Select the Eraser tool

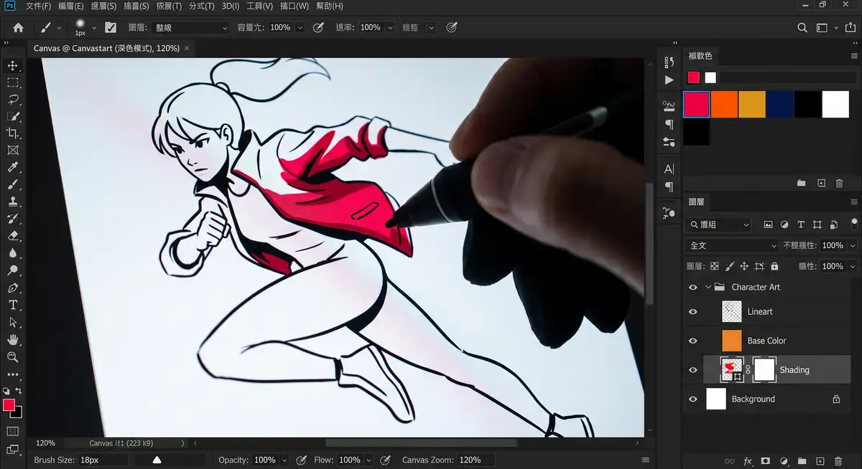(13, 236)
